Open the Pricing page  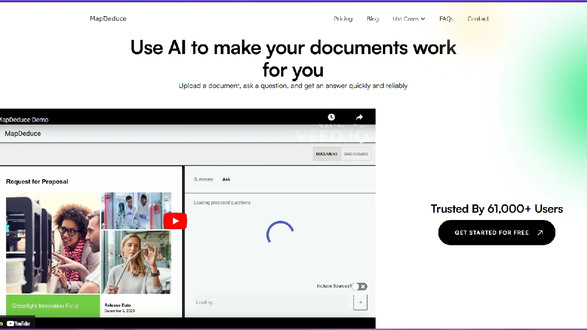coord(343,19)
